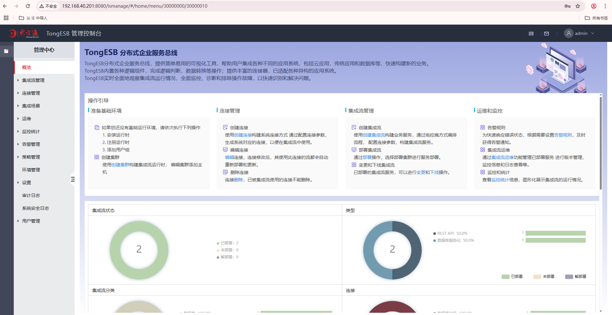Follow the blue 监控统计 link in the sentence
This screenshot has height=315, width=612.
(x=500, y=180)
